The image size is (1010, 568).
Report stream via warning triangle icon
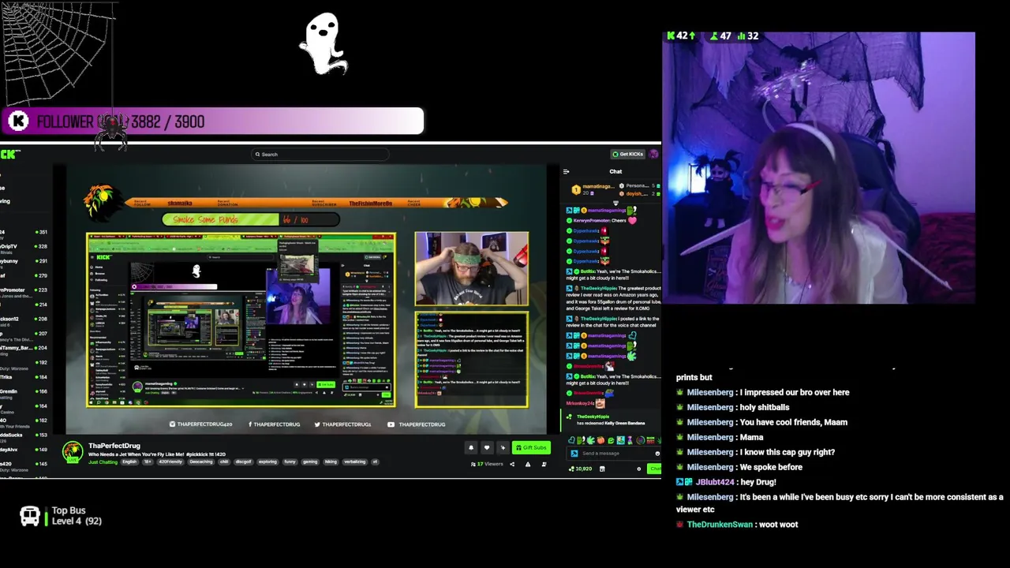point(528,464)
